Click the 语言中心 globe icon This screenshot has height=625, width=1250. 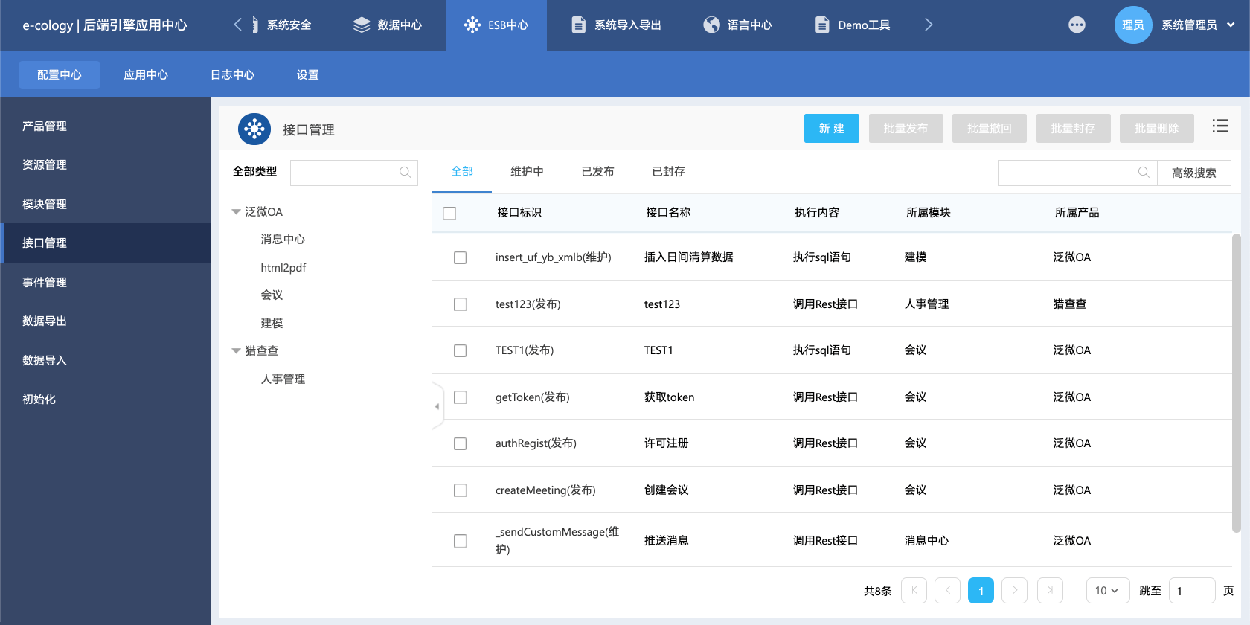(712, 25)
